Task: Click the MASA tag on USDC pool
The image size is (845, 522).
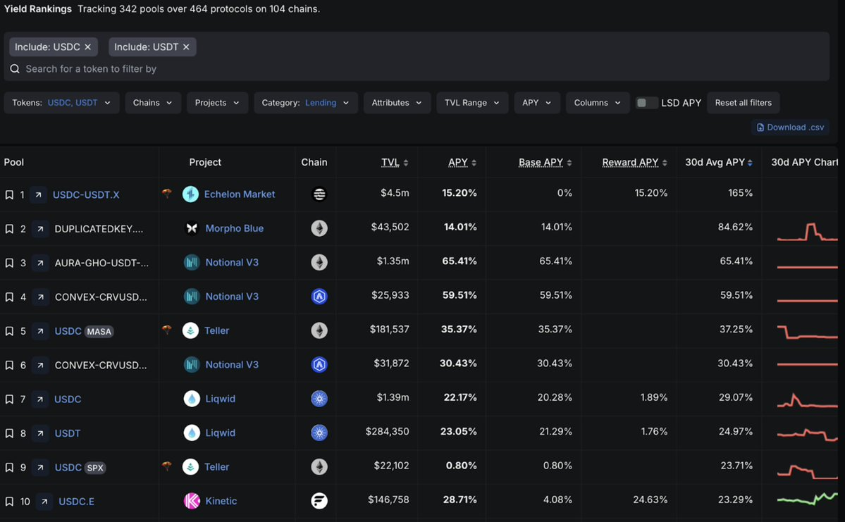Action: (x=99, y=331)
